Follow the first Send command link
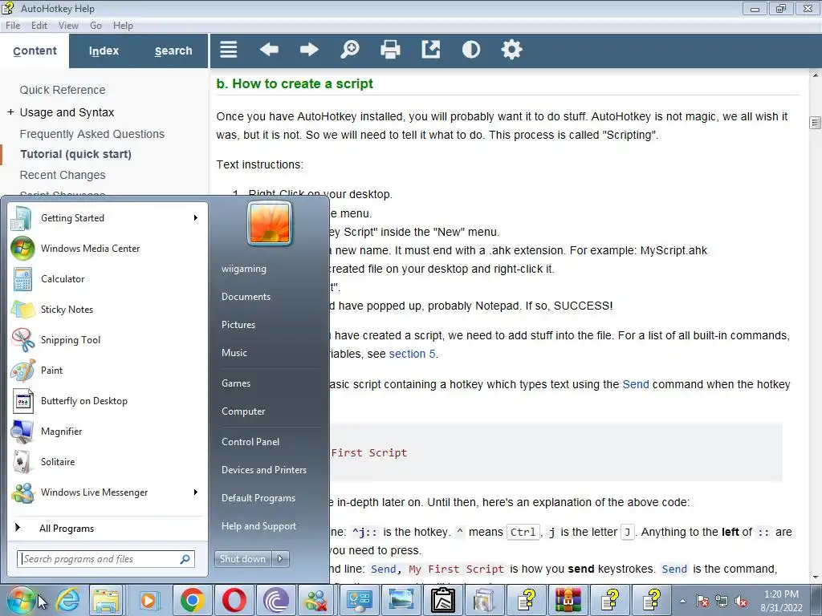This screenshot has width=822, height=616. click(636, 384)
